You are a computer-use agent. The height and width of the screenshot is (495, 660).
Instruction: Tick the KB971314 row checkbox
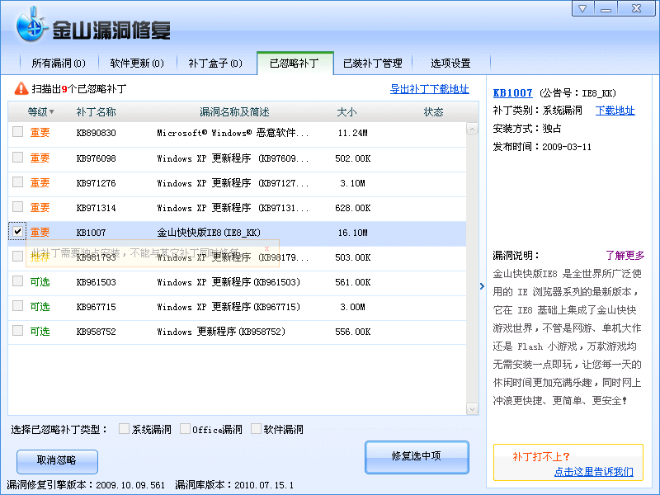pyautogui.click(x=17, y=207)
